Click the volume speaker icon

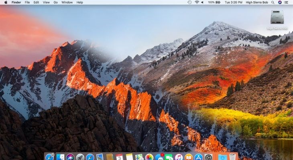202,2
